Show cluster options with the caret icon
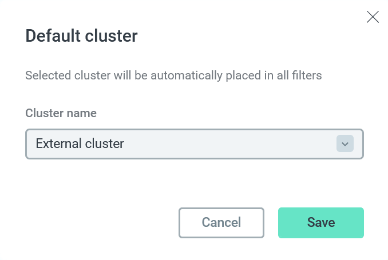388x260 pixels. pos(345,143)
